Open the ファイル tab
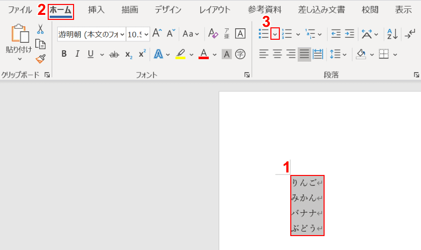421x250 pixels. click(19, 10)
